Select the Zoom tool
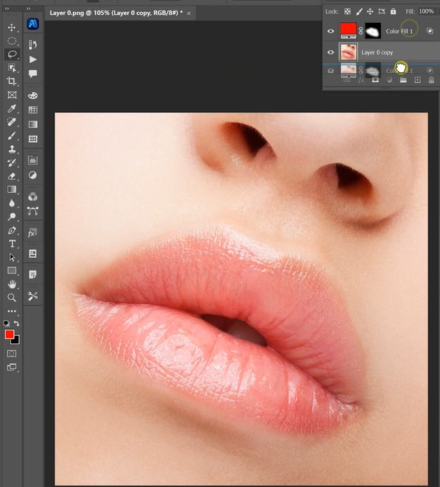Screen dimensions: 440x487 click(x=11, y=298)
